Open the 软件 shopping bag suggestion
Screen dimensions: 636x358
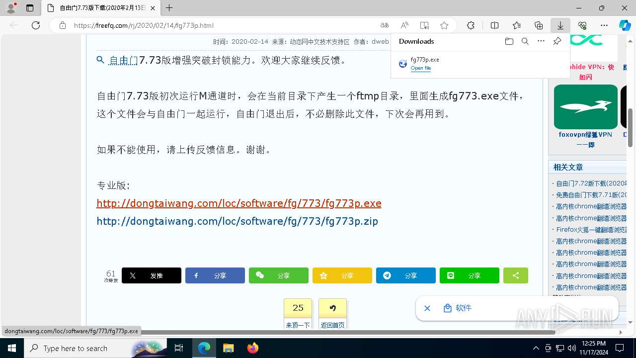(x=458, y=308)
